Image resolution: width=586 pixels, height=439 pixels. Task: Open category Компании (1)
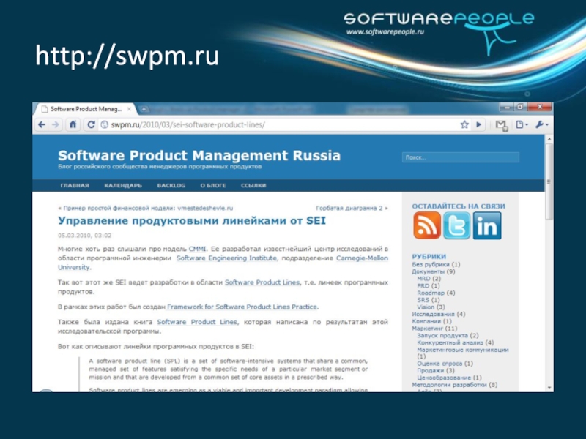[x=431, y=321]
